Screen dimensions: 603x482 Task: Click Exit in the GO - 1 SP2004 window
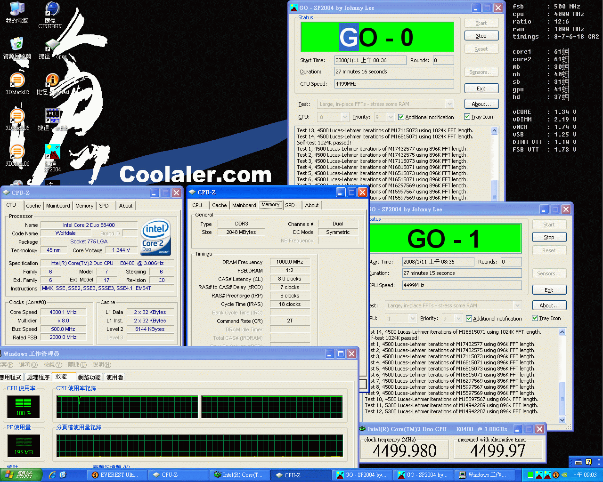(x=549, y=290)
